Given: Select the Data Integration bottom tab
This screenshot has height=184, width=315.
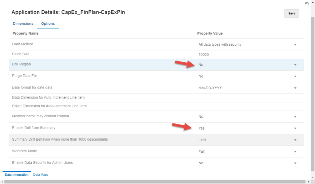Looking at the screenshot, I should [17, 175].
